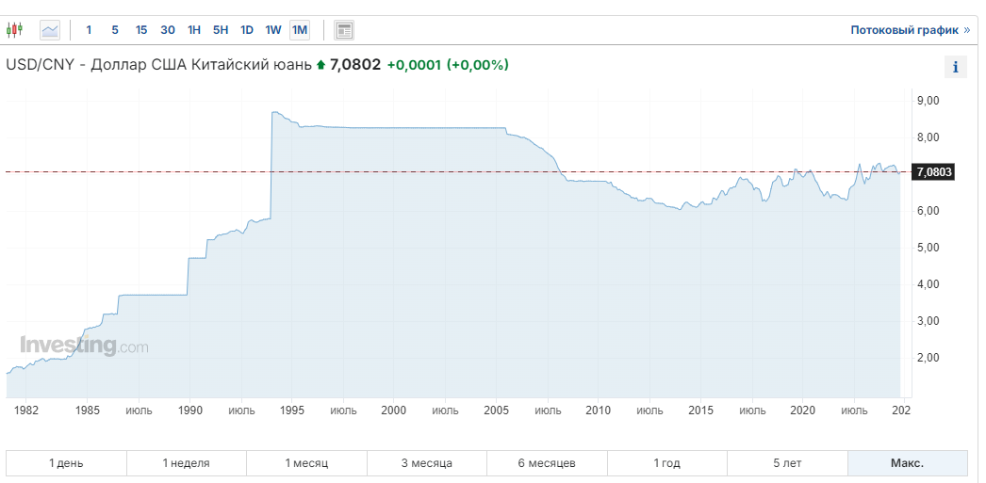Select the 1M monthly interval

click(300, 30)
